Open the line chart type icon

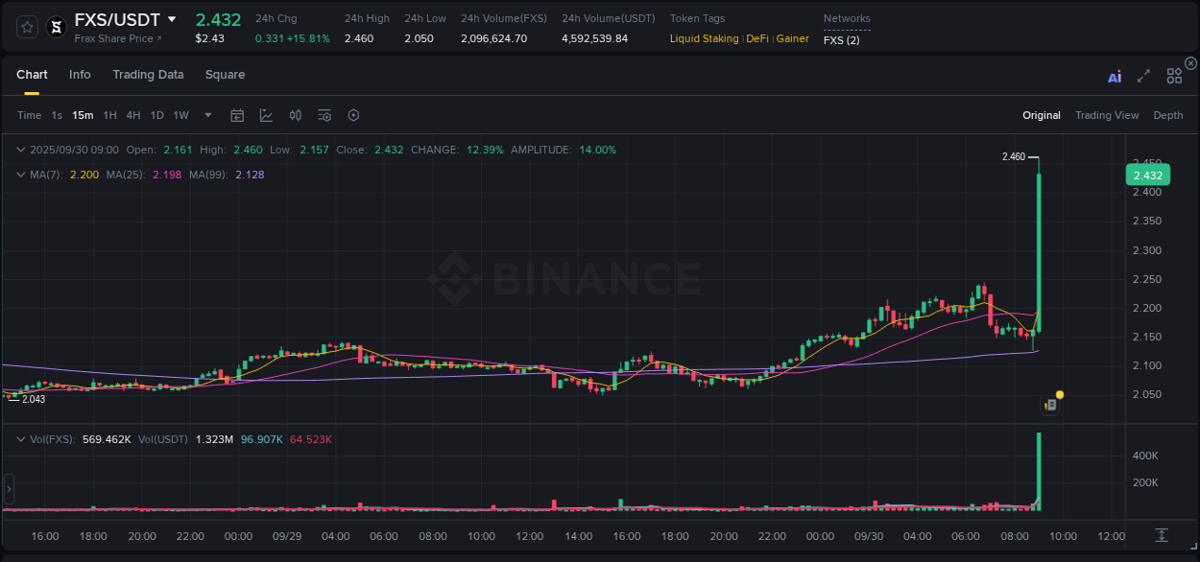(266, 115)
